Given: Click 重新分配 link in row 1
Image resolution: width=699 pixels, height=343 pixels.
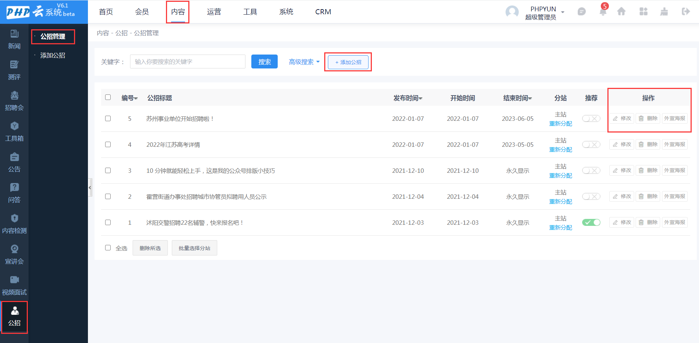Looking at the screenshot, I should [561, 228].
